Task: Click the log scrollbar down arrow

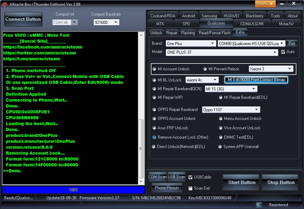Action: [x=141, y=181]
